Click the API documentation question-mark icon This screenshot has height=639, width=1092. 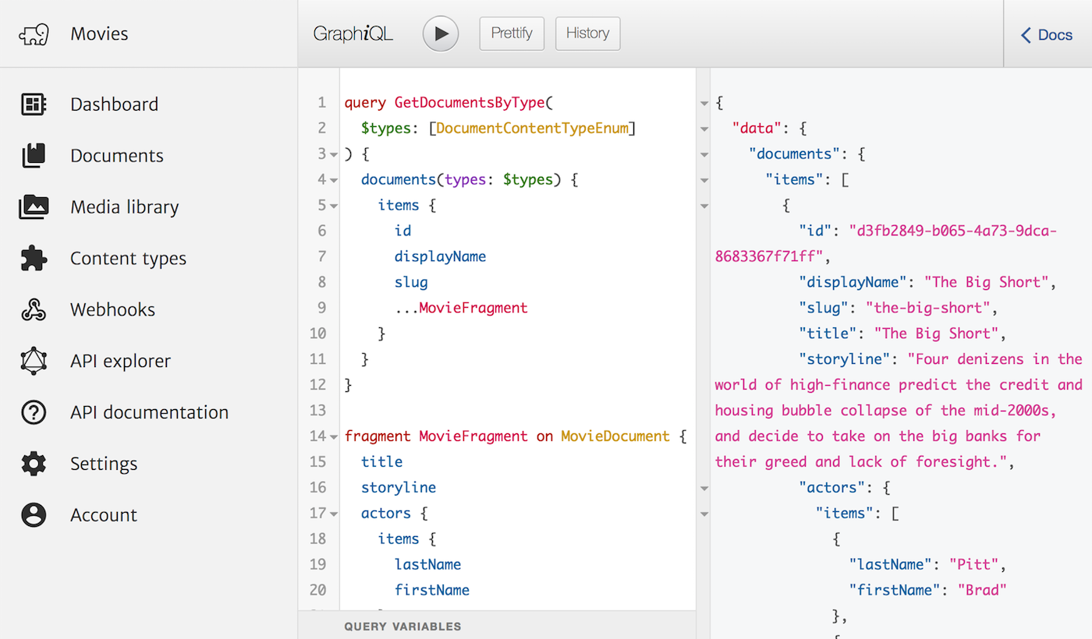[x=34, y=412]
